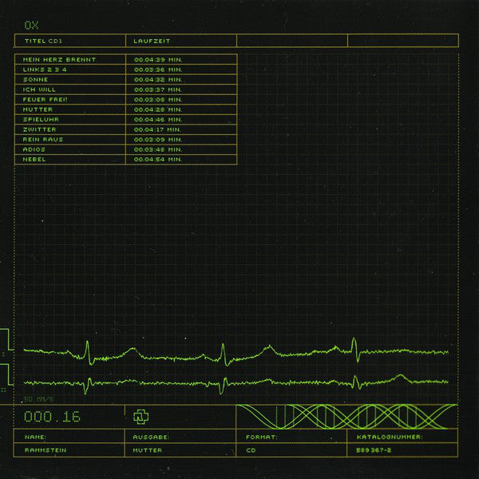Select the "ADIOS" track title
479x479 pixels.
(34, 149)
